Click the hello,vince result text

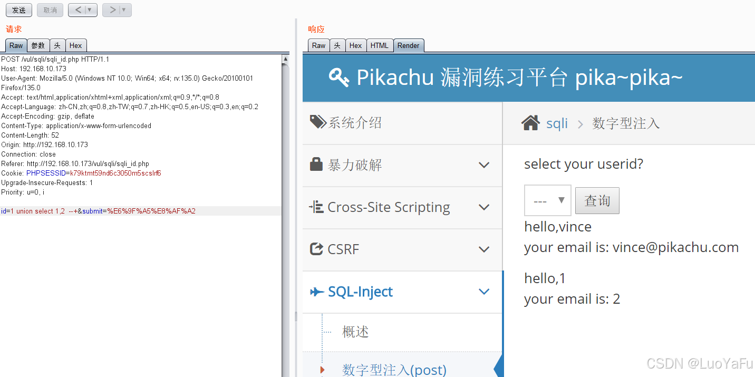coord(558,227)
